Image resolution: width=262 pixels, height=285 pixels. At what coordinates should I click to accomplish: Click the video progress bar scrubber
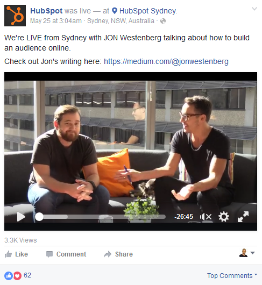pos(39,217)
